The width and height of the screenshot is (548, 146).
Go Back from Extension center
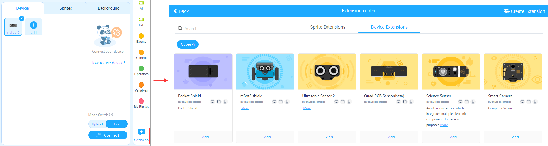[181, 11]
